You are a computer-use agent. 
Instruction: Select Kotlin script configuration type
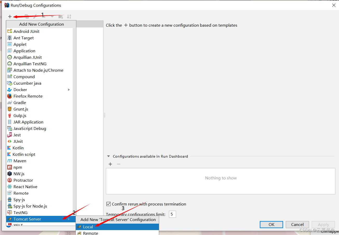39,154
